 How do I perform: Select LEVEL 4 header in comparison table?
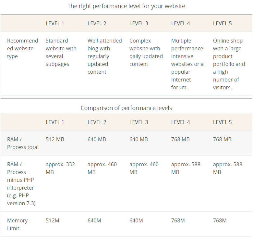pos(181,122)
